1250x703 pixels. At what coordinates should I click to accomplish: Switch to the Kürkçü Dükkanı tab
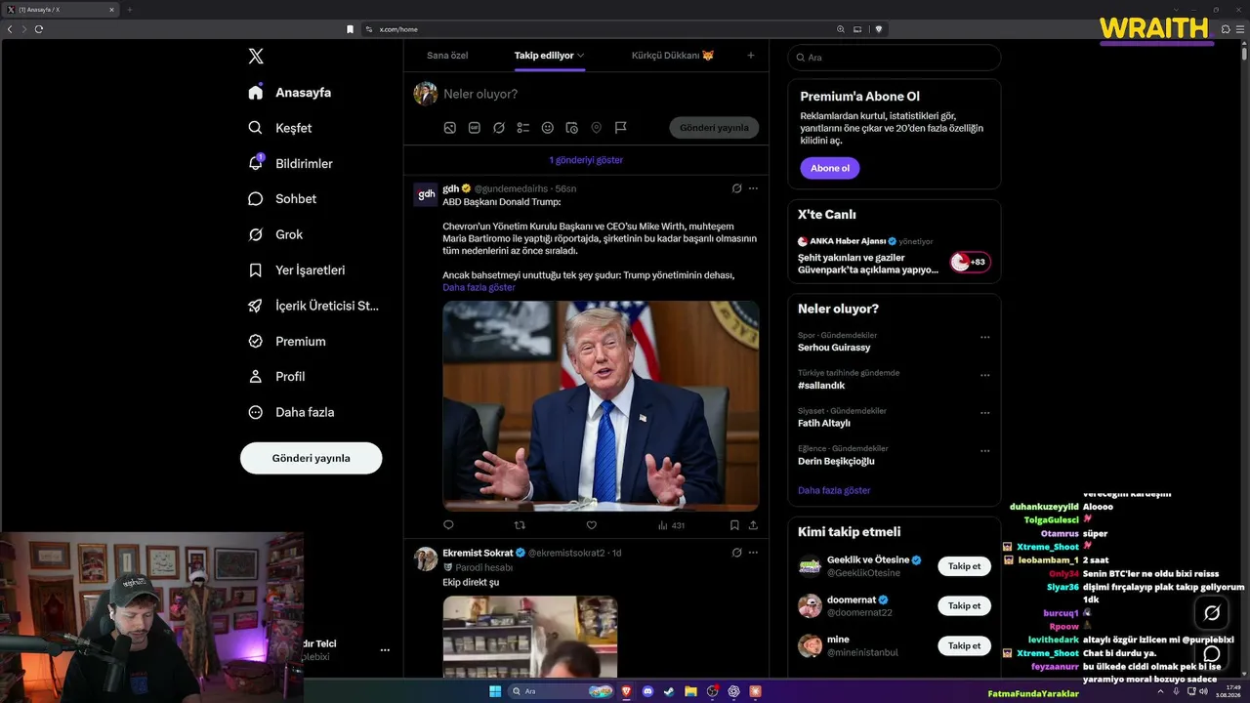(x=673, y=56)
